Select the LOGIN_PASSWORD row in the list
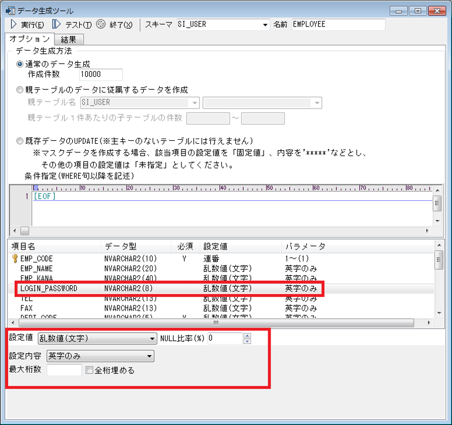The width and height of the screenshot is (452, 425). tap(48, 288)
